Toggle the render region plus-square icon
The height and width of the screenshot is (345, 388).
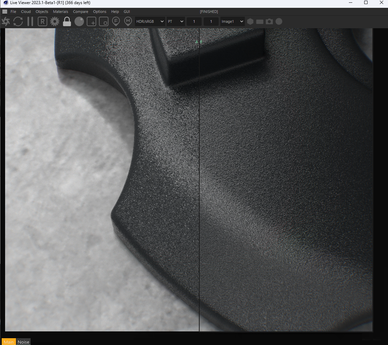91,21
